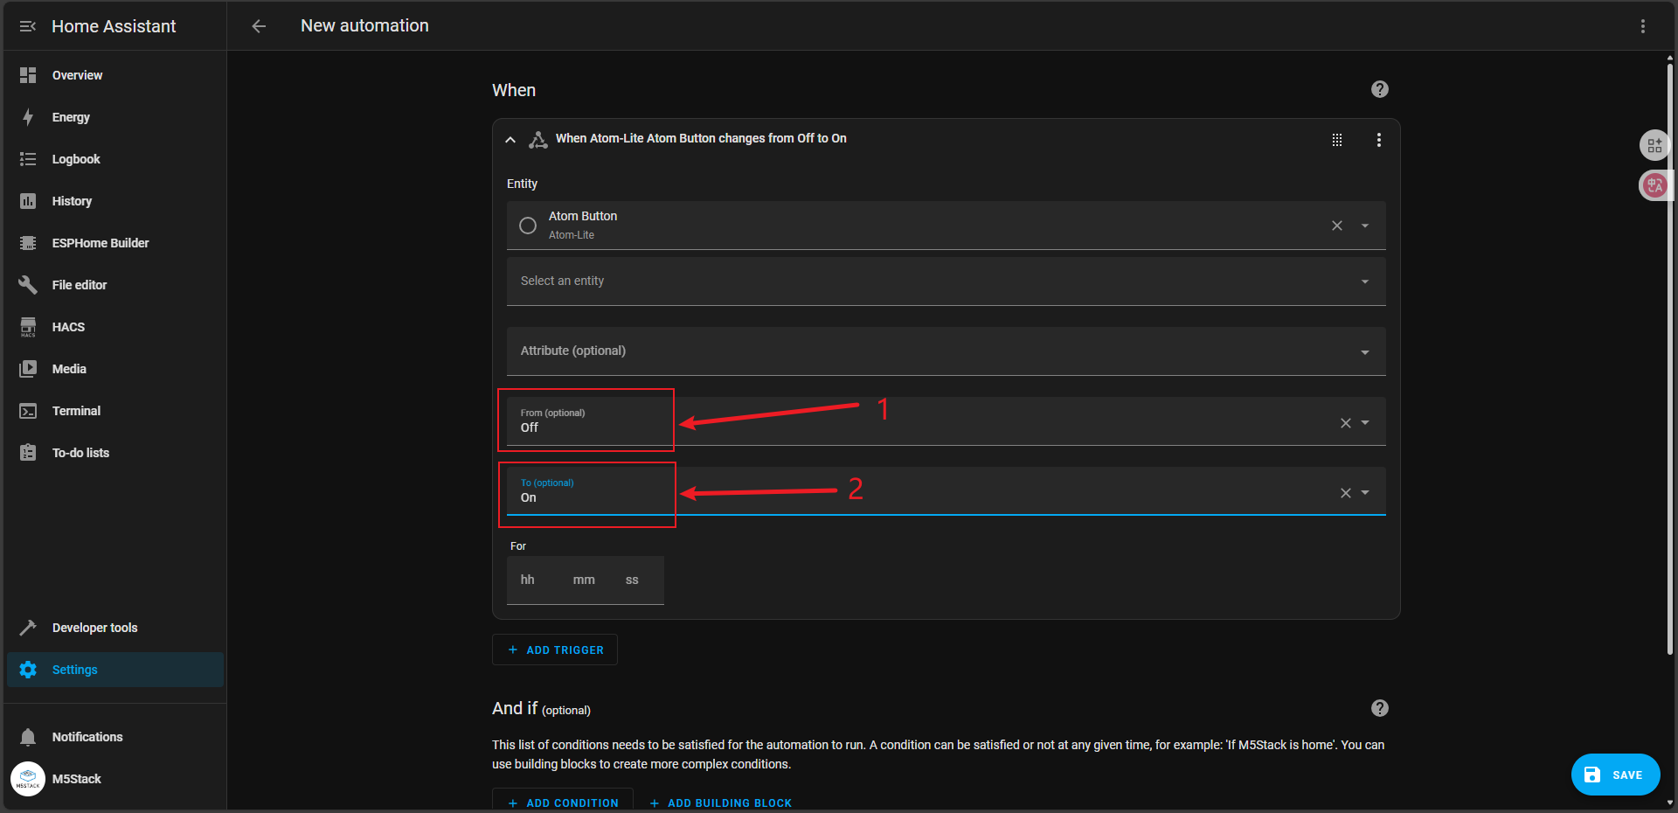Image resolution: width=1678 pixels, height=813 pixels.
Task: Click the Terminal console icon
Action: pyautogui.click(x=28, y=411)
